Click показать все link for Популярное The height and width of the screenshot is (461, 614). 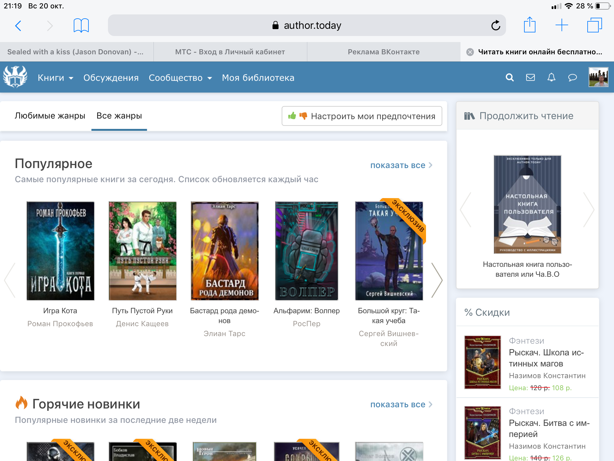(x=401, y=165)
